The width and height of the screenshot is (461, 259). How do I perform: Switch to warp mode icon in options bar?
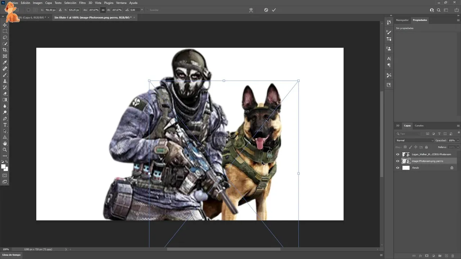point(251,10)
